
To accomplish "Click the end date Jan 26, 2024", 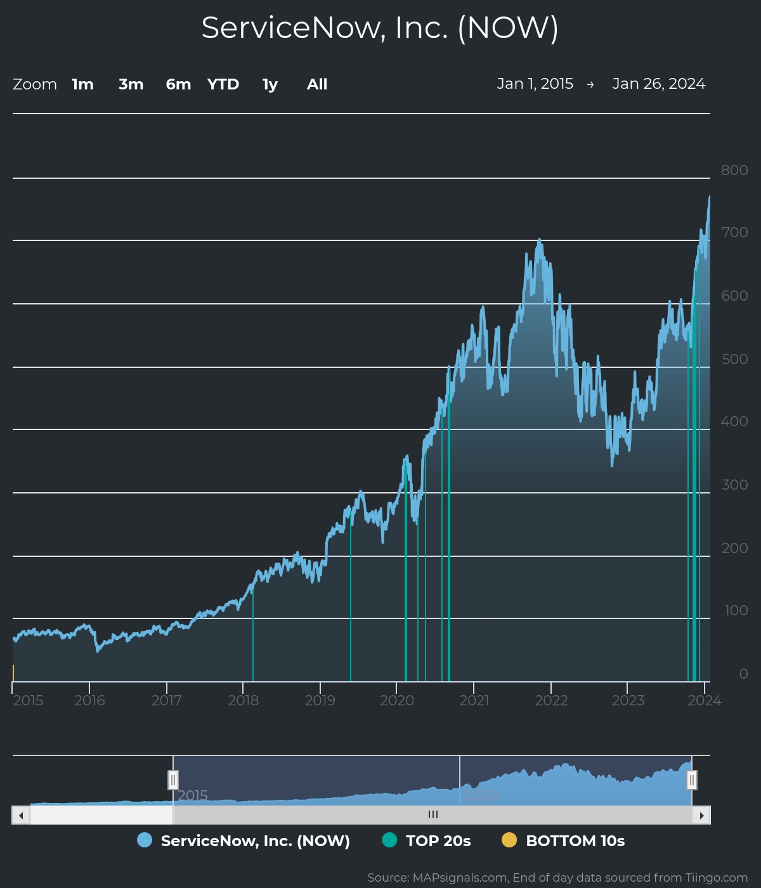I will 659,84.
